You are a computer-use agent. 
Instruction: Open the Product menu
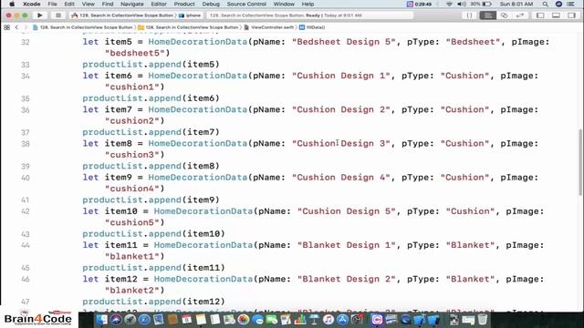click(x=184, y=4)
